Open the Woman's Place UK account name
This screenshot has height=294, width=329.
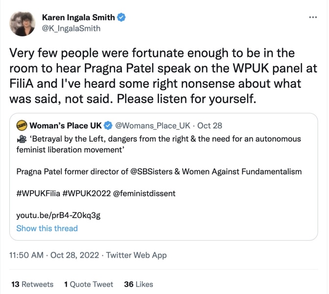pos(66,125)
